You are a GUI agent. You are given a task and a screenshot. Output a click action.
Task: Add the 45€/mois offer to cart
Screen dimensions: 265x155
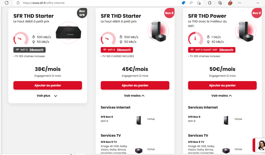click(135, 85)
